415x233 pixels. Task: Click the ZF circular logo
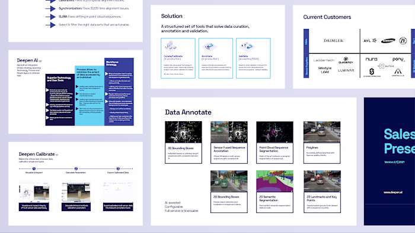[x=403, y=41]
